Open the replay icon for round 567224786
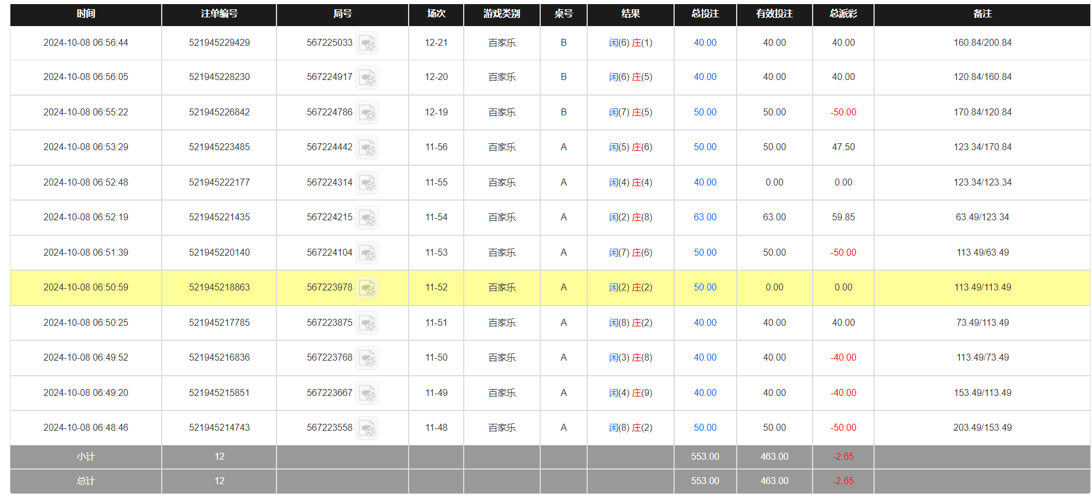 coord(367,113)
